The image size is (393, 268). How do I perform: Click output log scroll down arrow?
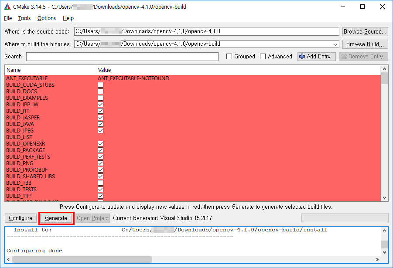[384, 252]
